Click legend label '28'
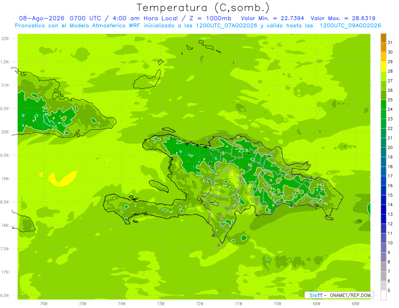The height and width of the screenshot is (308, 399). tap(390, 71)
